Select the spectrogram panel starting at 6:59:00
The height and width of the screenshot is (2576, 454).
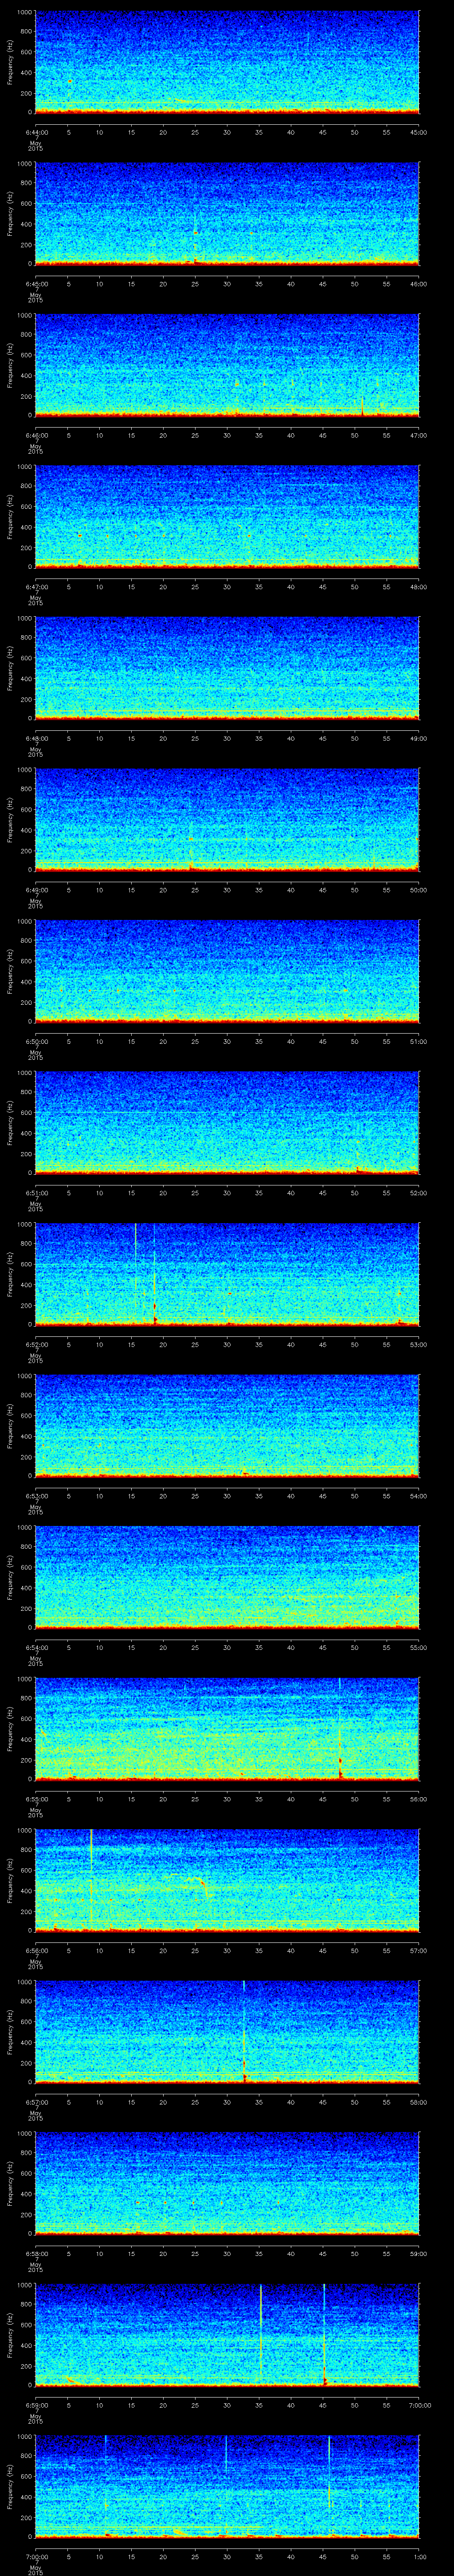pyautogui.click(x=227, y=2334)
